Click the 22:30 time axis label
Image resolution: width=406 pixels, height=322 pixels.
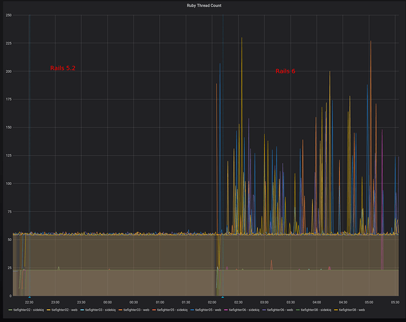click(x=29, y=302)
